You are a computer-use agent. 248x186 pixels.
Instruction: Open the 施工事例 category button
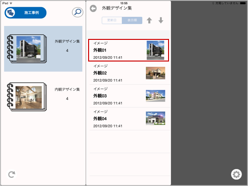[x=26, y=12]
